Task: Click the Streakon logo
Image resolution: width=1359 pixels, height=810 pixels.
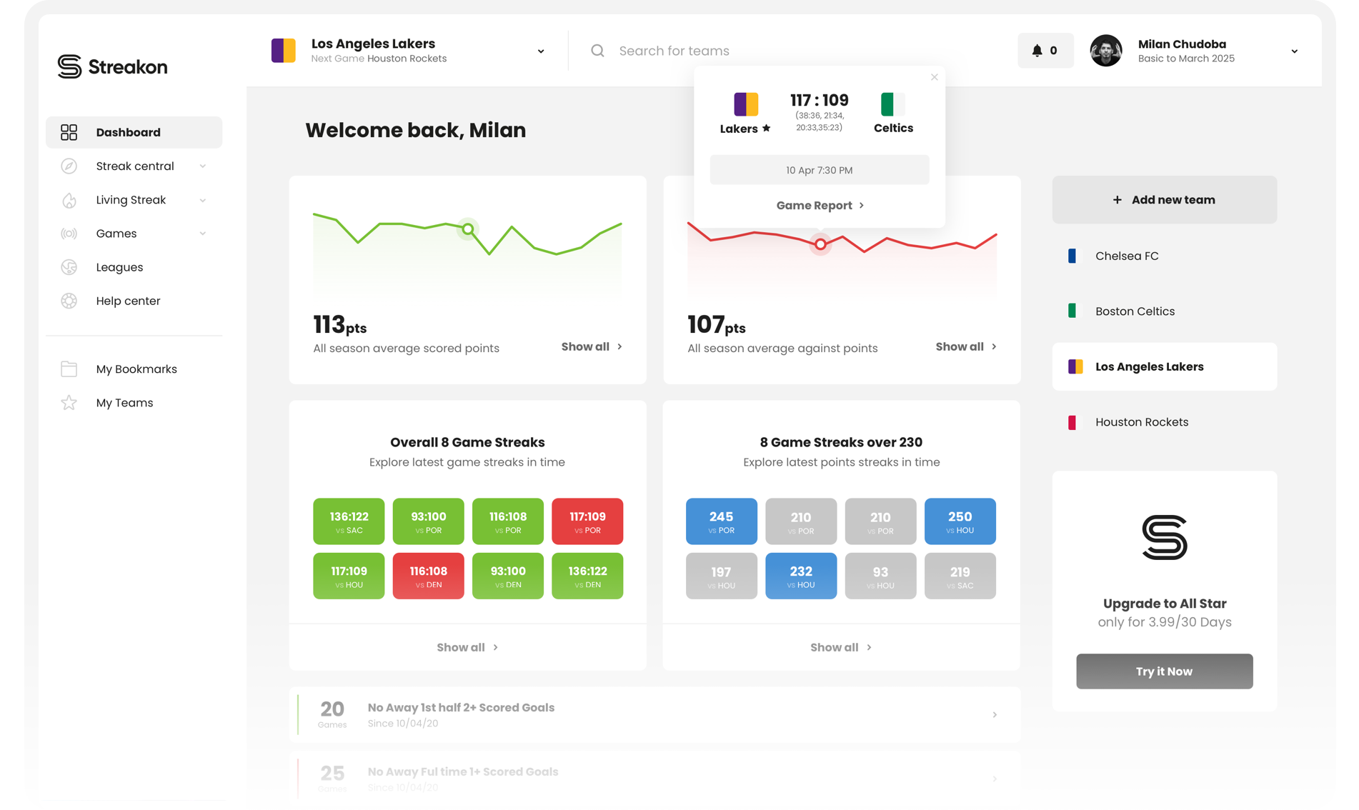Action: tap(112, 66)
